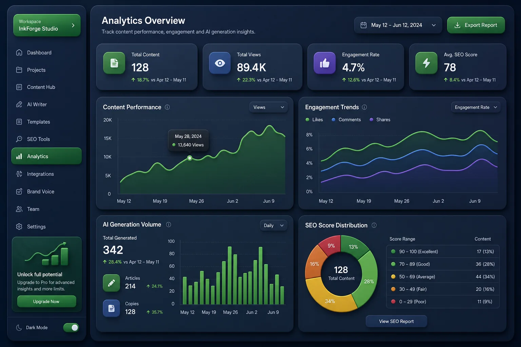
Task: Click the 50 – 69 (Average) row
Action: [x=443, y=277]
